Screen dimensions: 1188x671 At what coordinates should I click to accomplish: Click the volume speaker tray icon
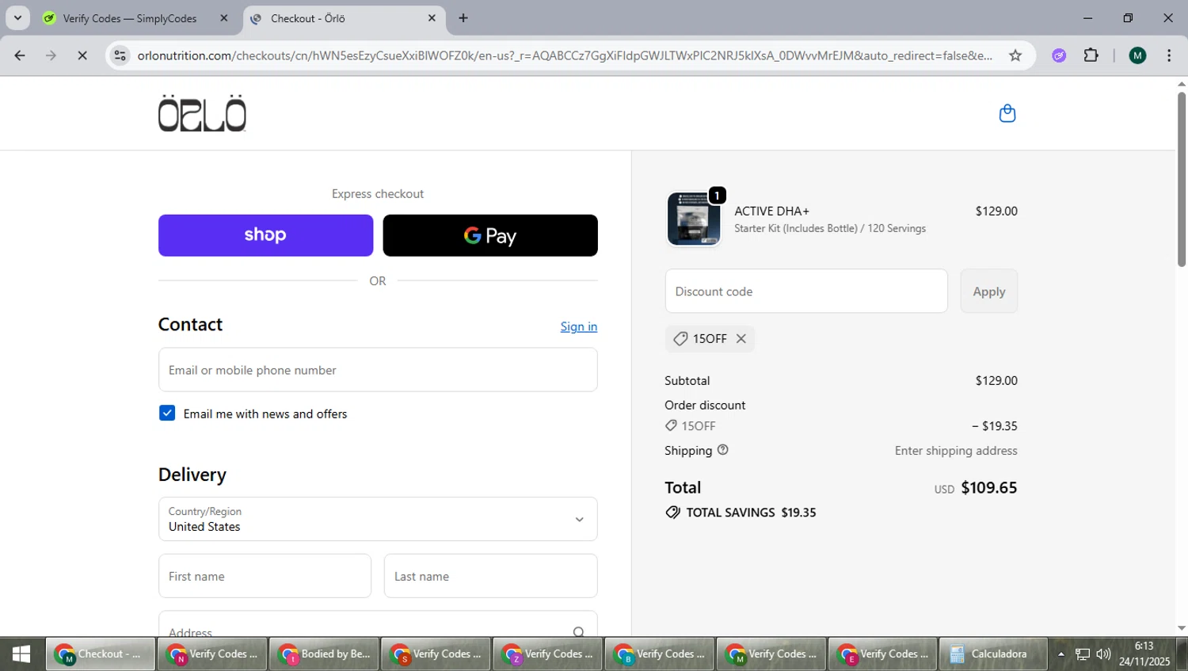1103,654
